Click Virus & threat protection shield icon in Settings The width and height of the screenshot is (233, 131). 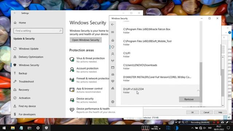(x=72, y=59)
